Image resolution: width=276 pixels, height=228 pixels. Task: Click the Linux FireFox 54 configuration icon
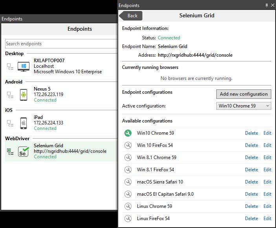coord(128,219)
